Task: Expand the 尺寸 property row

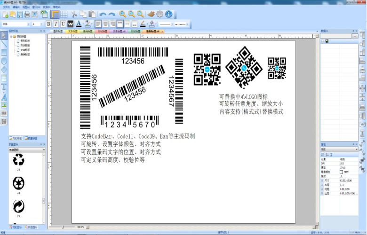Action: (322, 181)
